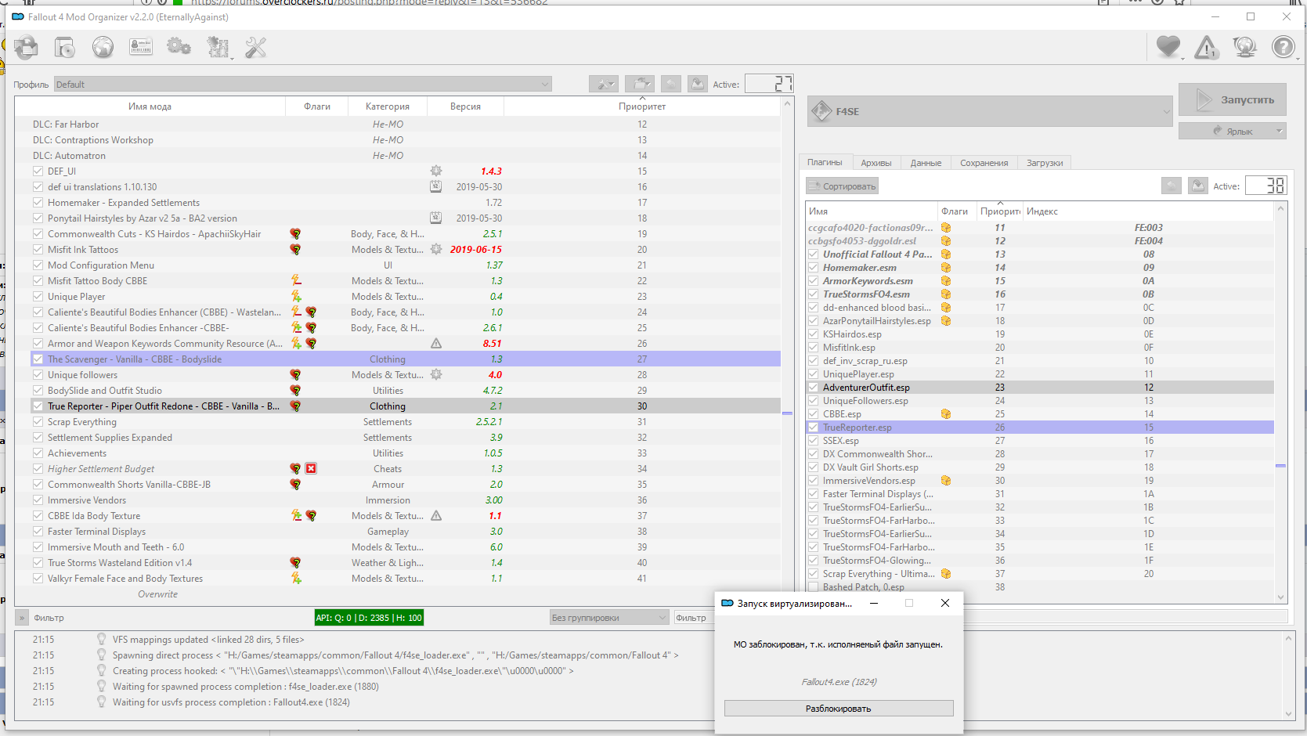Screen dimensions: 1307x736
Task: Click heart flag icon on BodySlide and Outfit Studio
Action: 295,391
